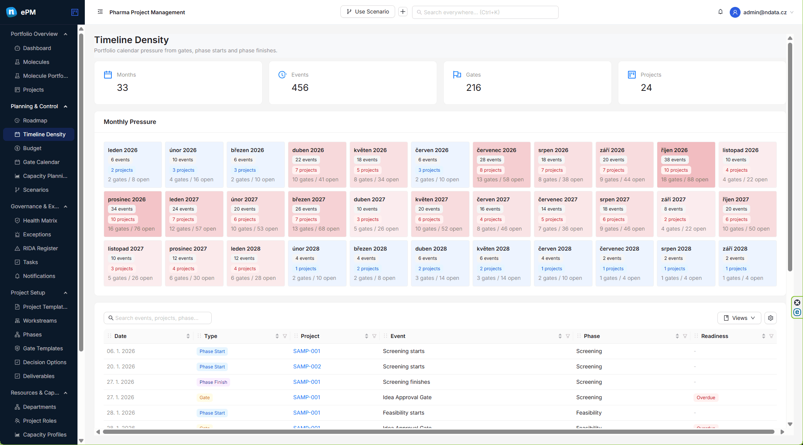This screenshot has height=445, width=803.
Task: Click the Workstreams sidebar icon
Action: tap(17, 321)
